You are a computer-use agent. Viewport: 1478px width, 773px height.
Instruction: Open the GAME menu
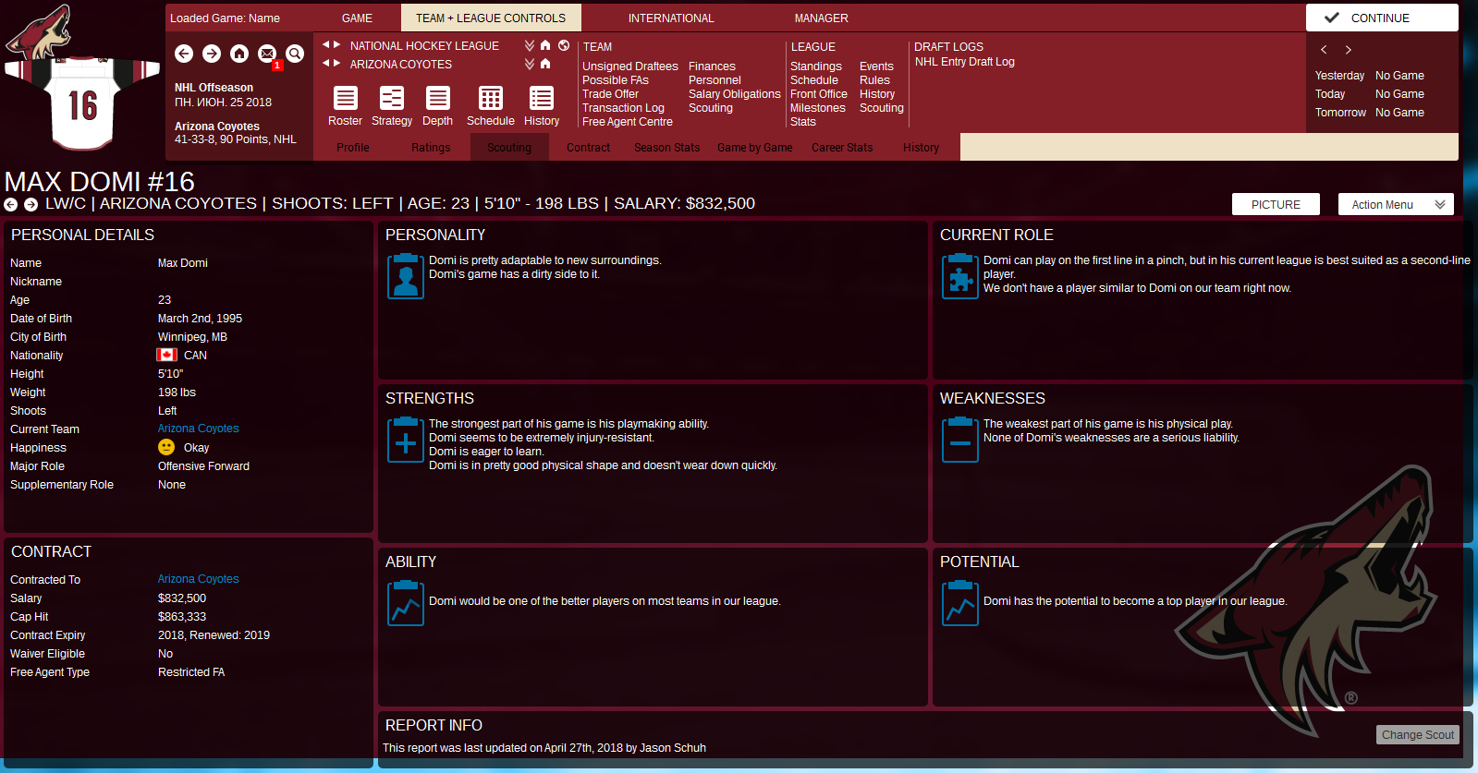(x=357, y=18)
